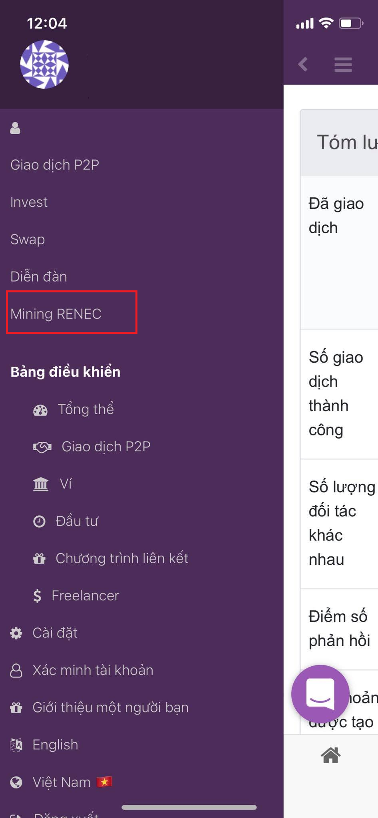Open the Giao dịch P2P handshake icon
The image size is (378, 818).
point(41,447)
